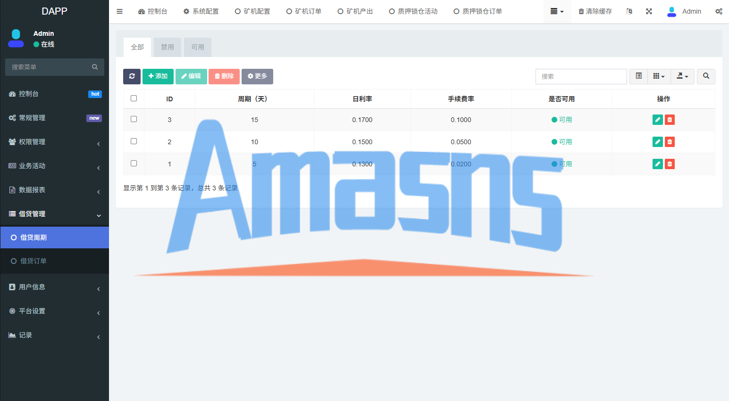Viewport: 729px width, 401px height.
Task: Click the advanced search magnifier button
Action: click(706, 76)
